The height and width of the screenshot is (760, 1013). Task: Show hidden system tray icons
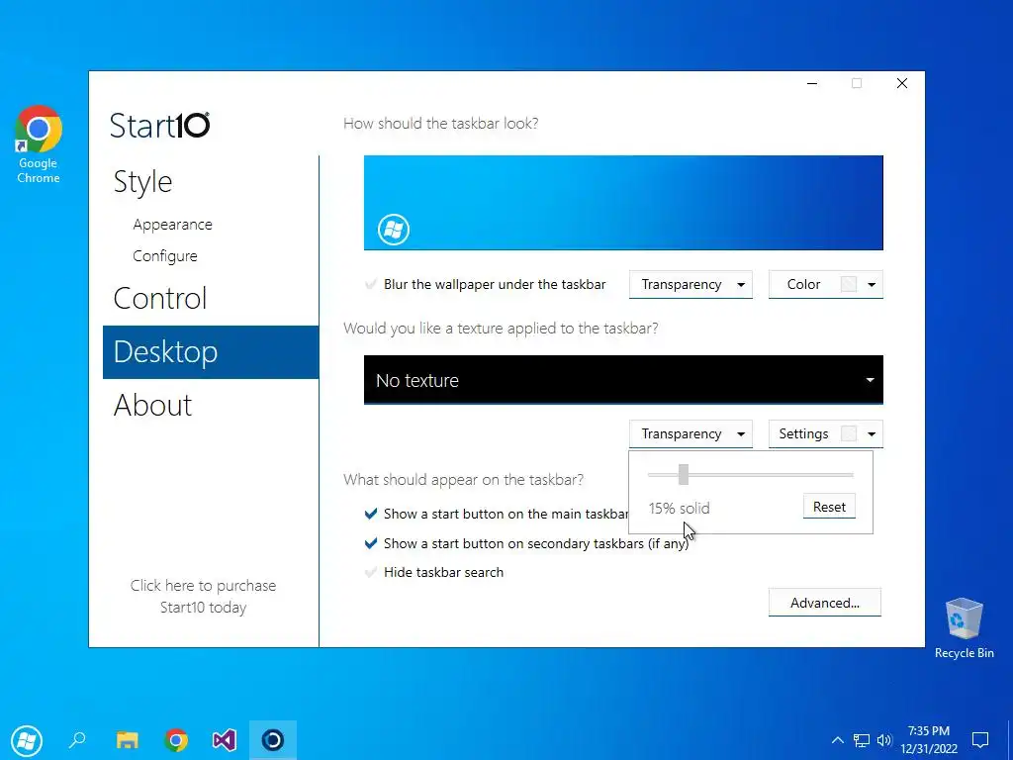click(x=837, y=740)
